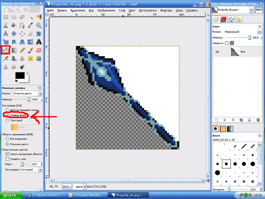Select the Bucket Fill tool
This screenshot has width=265, height=199.
point(6,50)
